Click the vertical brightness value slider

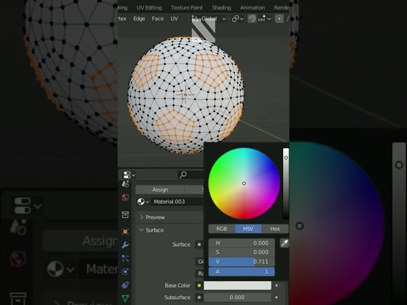(x=286, y=184)
